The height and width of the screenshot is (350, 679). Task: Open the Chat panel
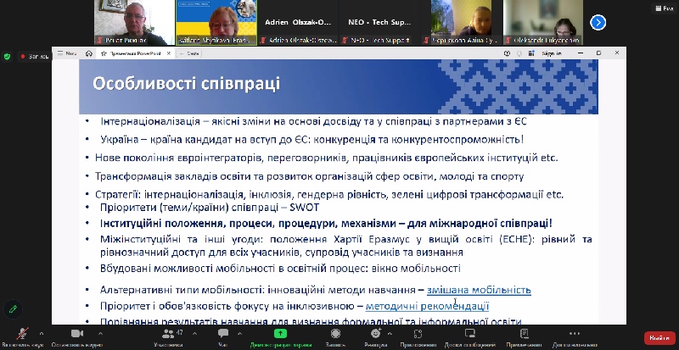pyautogui.click(x=223, y=336)
